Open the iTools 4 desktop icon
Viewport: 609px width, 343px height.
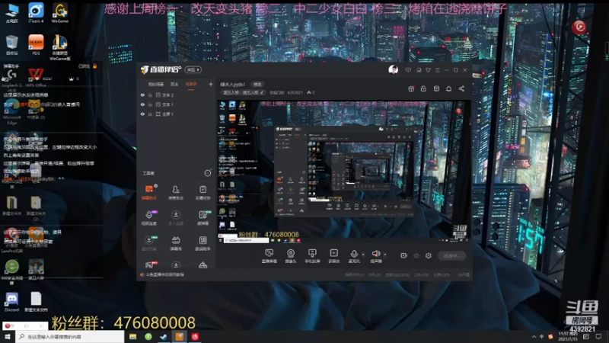pos(36,13)
